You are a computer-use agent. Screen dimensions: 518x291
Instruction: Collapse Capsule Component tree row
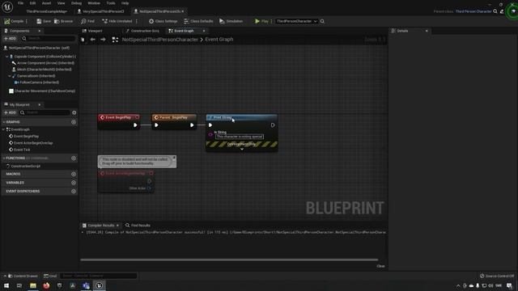pyautogui.click(x=7, y=57)
